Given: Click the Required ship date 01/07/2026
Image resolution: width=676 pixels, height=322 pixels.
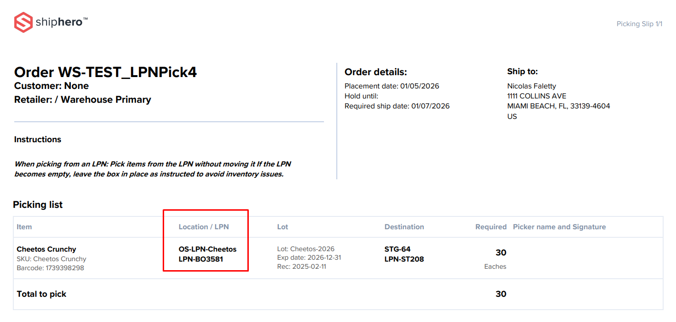Looking at the screenshot, I should pos(397,106).
